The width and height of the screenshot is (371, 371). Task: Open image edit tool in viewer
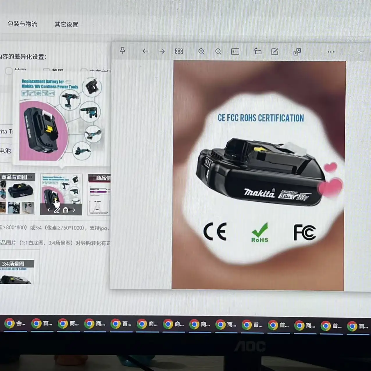pyautogui.click(x=274, y=52)
